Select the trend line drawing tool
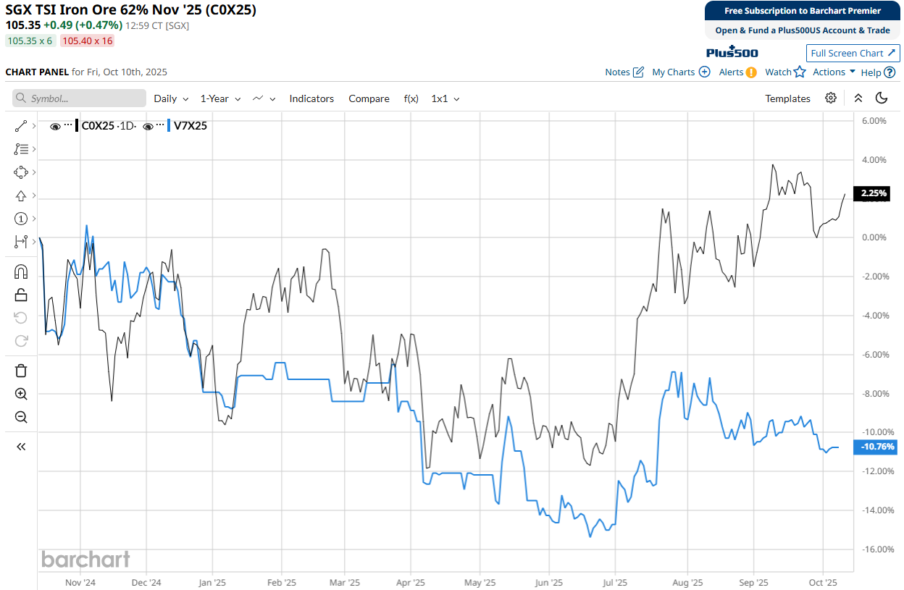Screen dimensions: 904x590 pyautogui.click(x=20, y=126)
